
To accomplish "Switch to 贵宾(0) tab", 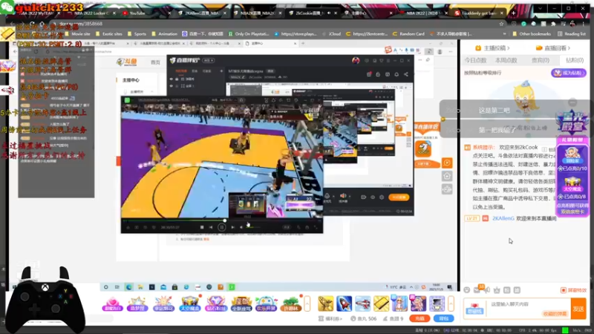I will (x=541, y=60).
